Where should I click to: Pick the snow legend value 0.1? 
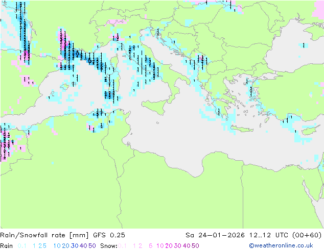click(x=122, y=246)
